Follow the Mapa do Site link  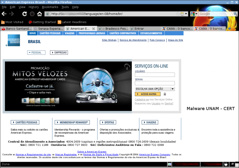pyautogui.click(x=175, y=40)
